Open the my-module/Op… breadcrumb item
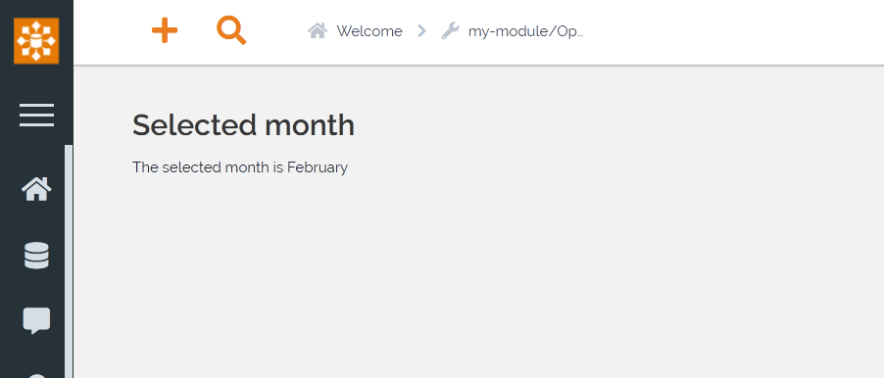Screen dimensions: 884x378 pyautogui.click(x=526, y=31)
